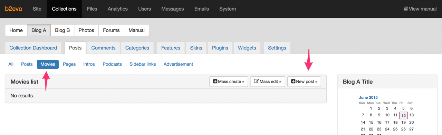Open Collection Dashboard tab
The image size is (442, 135).
[x=33, y=48]
